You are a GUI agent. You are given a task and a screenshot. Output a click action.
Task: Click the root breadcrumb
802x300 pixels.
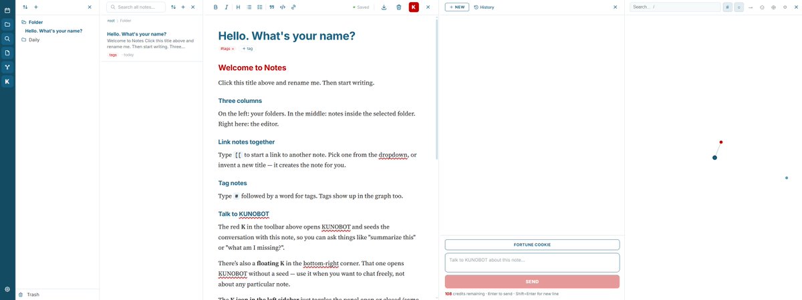(x=111, y=21)
